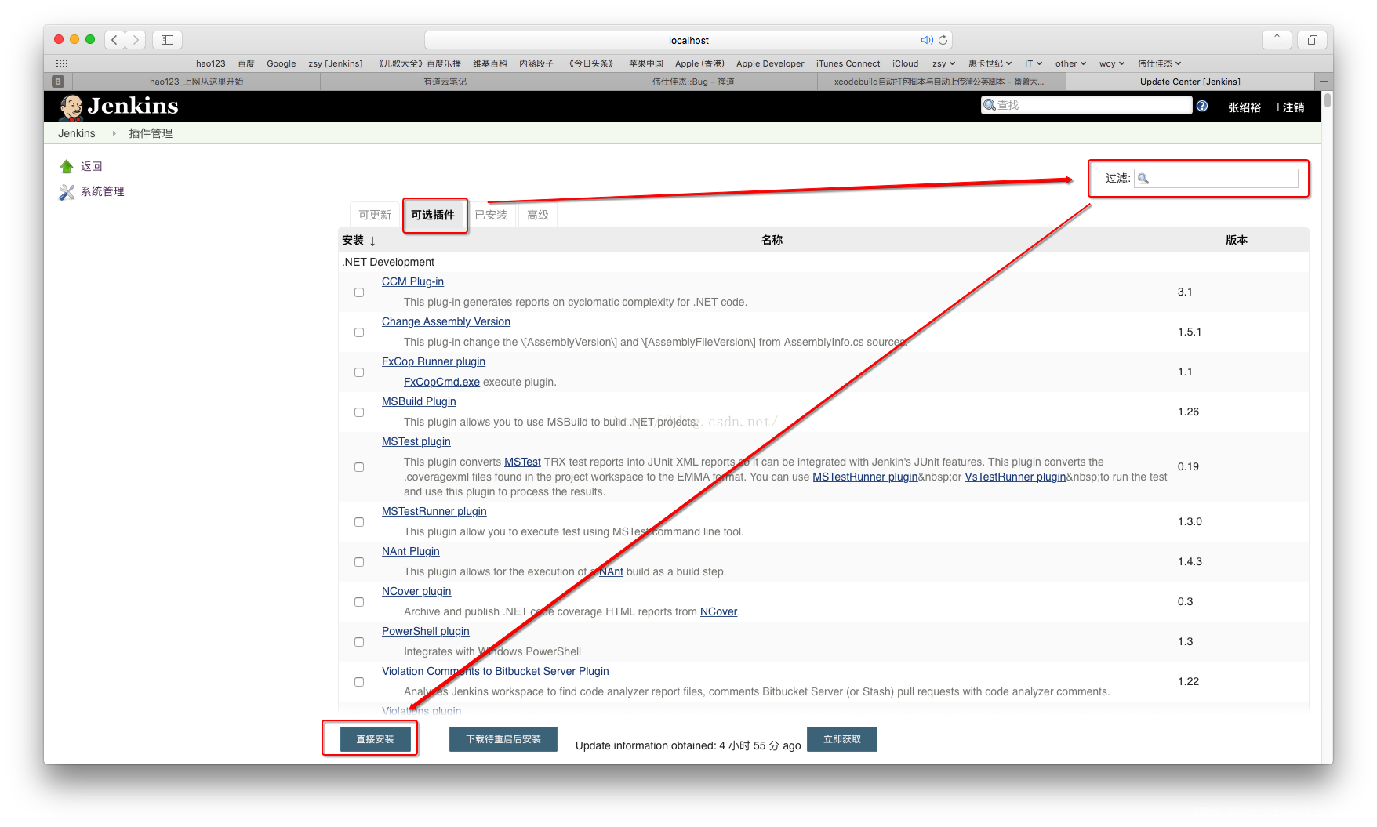Switch to the 可更新 tab
This screenshot has height=827, width=1377.
click(375, 215)
